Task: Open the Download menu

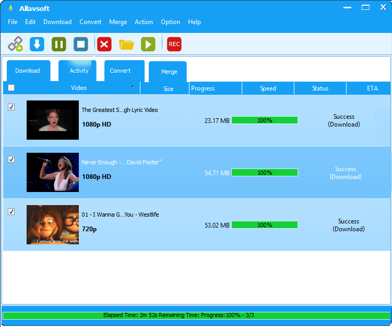Action: pyautogui.click(x=57, y=22)
